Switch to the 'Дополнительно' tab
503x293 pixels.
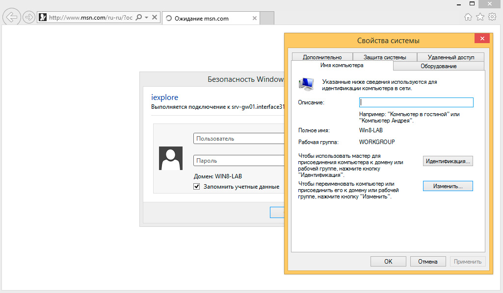[322, 57]
